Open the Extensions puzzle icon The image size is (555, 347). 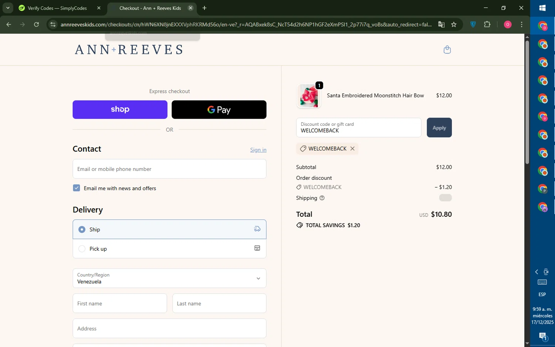tap(487, 24)
